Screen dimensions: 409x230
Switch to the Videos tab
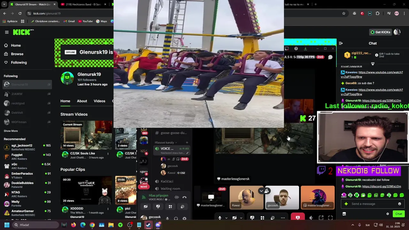coord(99,101)
